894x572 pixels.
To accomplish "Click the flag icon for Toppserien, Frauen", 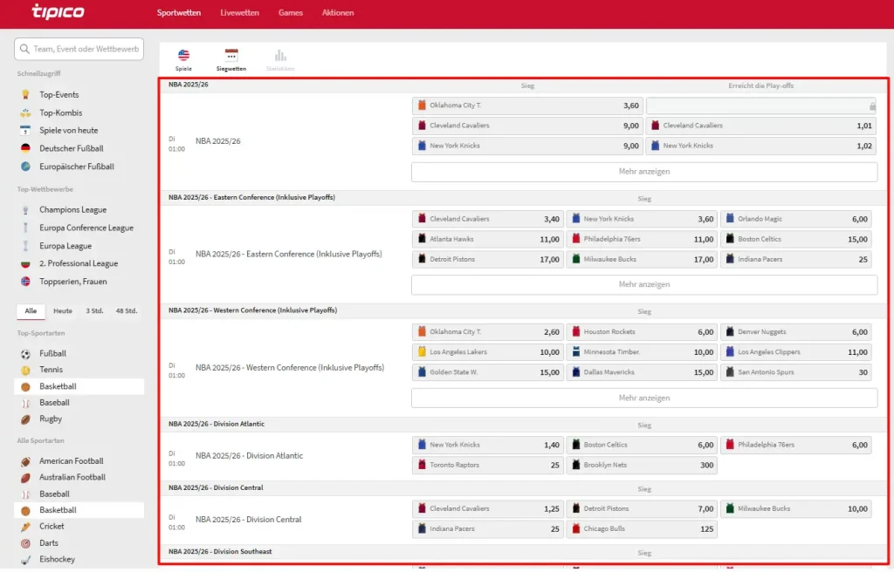I will (25, 282).
